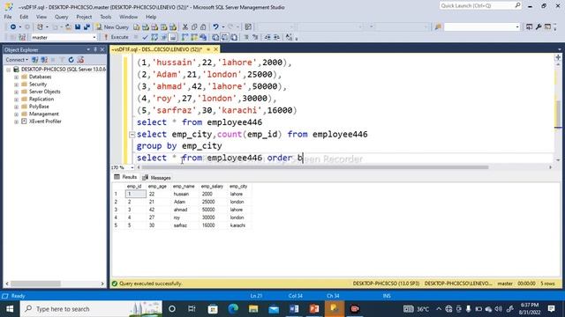Switch to the Results tab

point(125,177)
